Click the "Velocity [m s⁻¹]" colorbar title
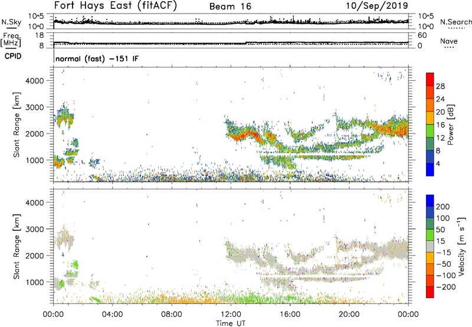This screenshot has height=327, width=472. [x=461, y=247]
